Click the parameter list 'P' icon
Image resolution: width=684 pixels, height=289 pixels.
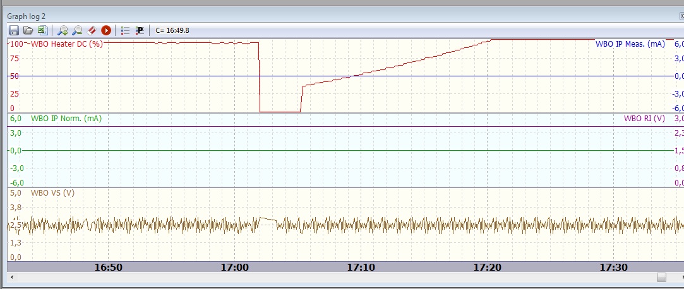pyautogui.click(x=140, y=30)
